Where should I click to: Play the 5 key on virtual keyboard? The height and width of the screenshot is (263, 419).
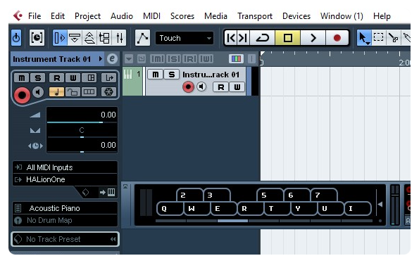pos(270,195)
